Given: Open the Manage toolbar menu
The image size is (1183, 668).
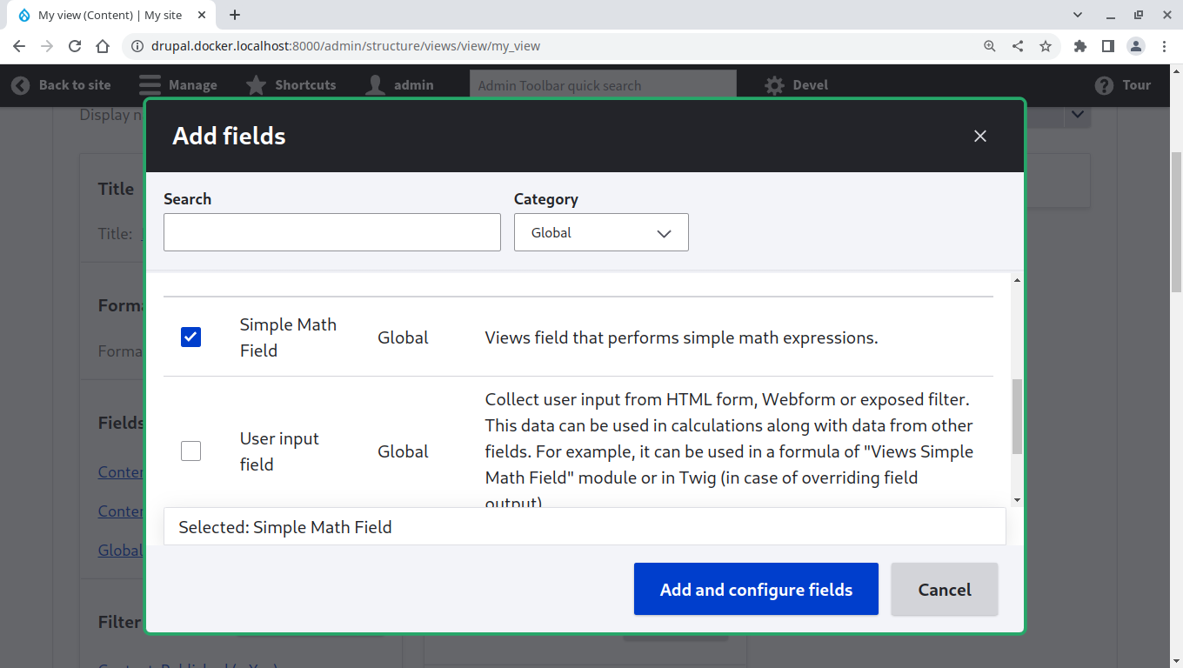Looking at the screenshot, I should click(178, 85).
